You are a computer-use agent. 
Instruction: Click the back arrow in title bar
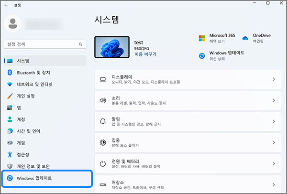click(x=6, y=5)
